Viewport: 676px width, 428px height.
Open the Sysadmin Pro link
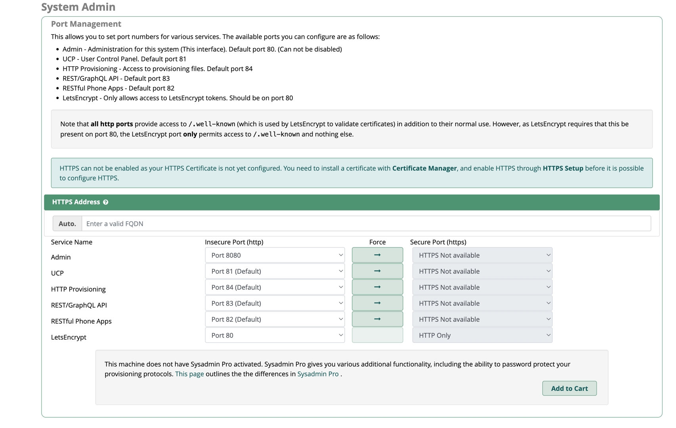point(318,374)
